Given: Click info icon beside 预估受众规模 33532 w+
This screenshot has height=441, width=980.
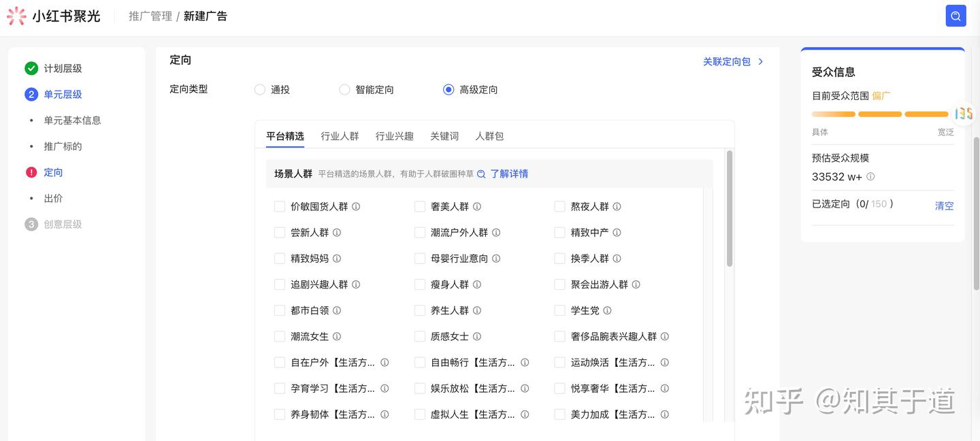Looking at the screenshot, I should point(870,177).
